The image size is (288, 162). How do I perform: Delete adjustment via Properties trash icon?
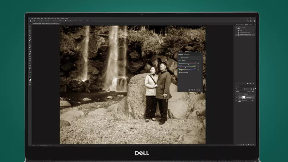click(200, 90)
